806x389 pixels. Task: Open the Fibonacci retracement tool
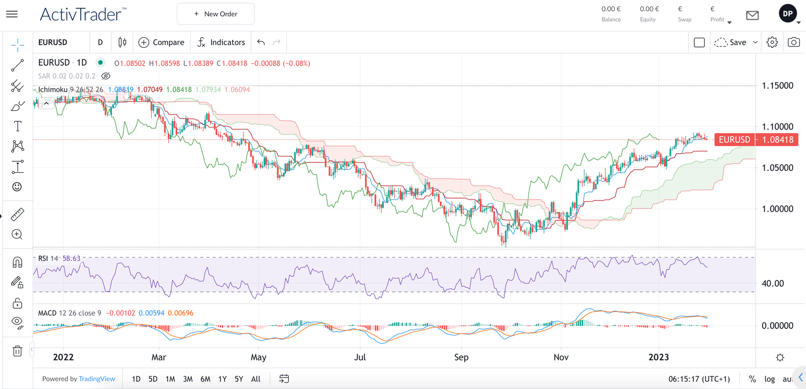click(x=17, y=86)
